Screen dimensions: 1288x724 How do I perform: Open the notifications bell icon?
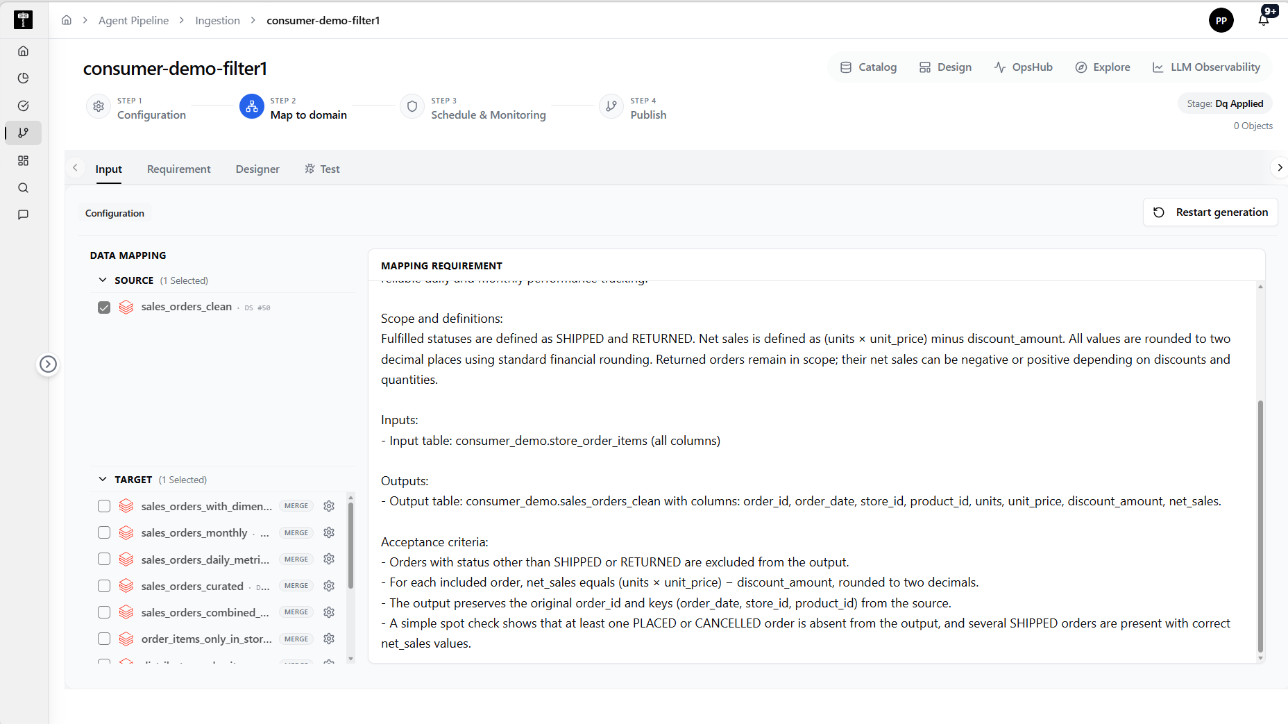coord(1264,19)
